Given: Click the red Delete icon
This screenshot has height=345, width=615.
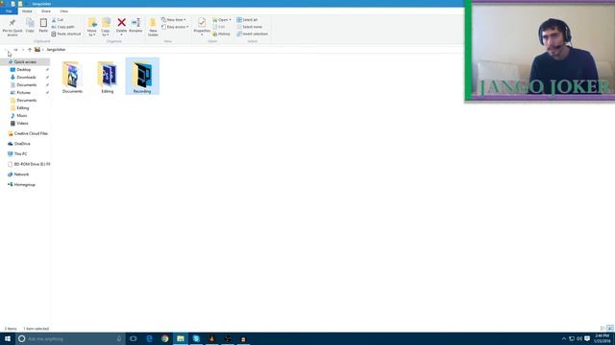Looking at the screenshot, I should (x=122, y=23).
